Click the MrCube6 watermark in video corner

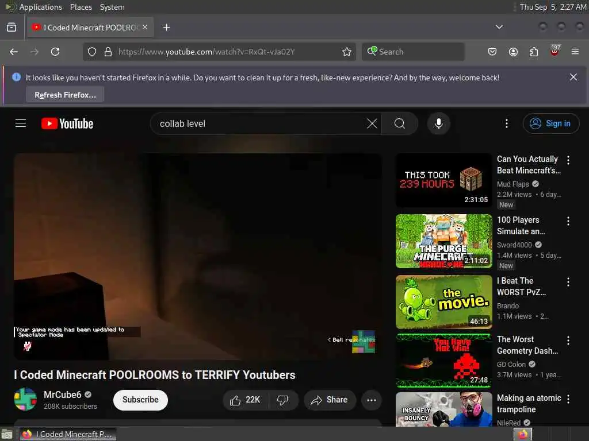(x=364, y=342)
